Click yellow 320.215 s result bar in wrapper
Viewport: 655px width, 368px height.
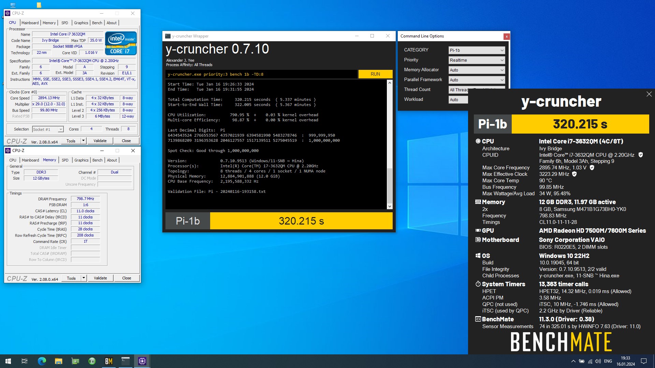301,221
